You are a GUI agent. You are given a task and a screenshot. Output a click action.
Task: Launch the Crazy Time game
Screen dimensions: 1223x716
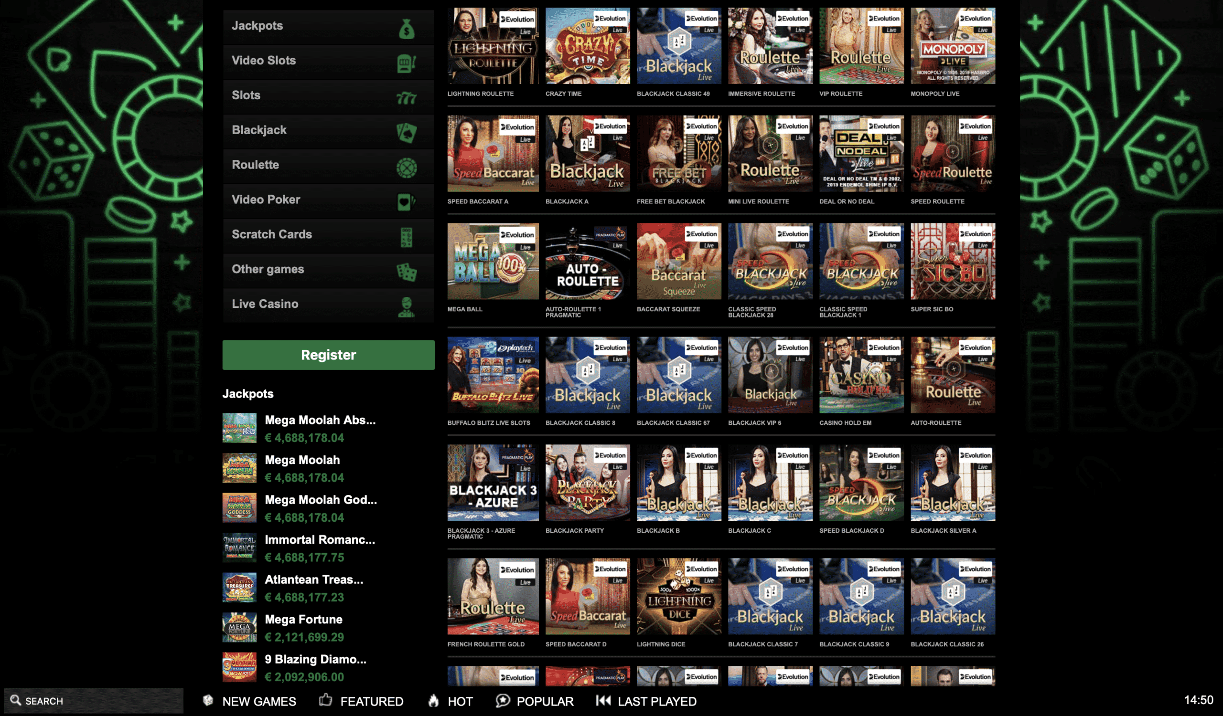pyautogui.click(x=587, y=45)
